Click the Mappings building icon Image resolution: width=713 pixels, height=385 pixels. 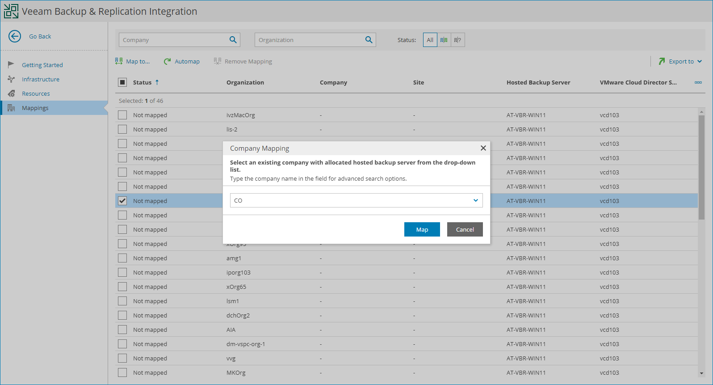click(11, 108)
